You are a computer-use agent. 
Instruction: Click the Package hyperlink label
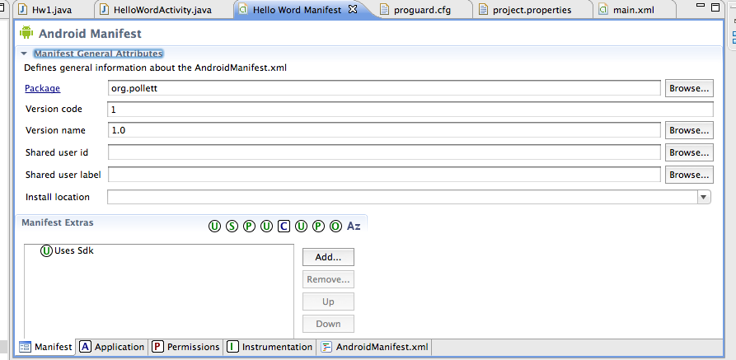42,88
